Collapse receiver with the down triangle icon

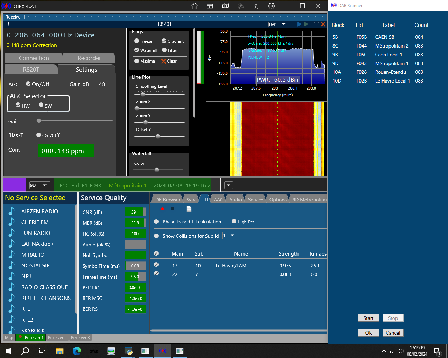coord(316,24)
